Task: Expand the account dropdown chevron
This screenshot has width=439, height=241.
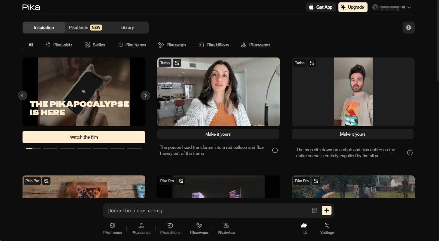Action: click(x=409, y=7)
